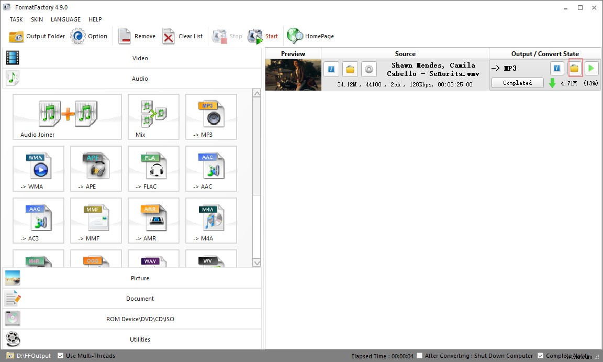Pick the WMA output format
This screenshot has height=362, width=603.
click(38, 168)
